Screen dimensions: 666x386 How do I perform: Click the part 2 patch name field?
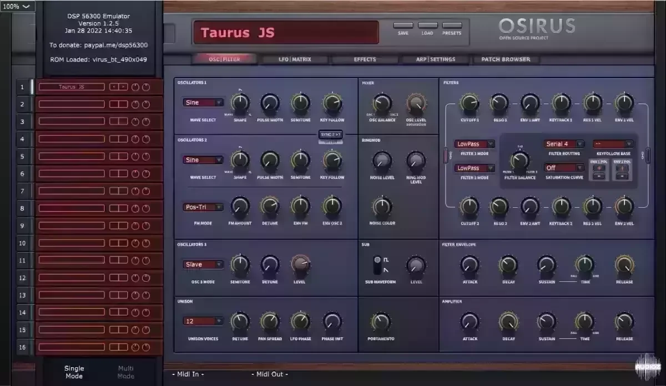pyautogui.click(x=72, y=104)
